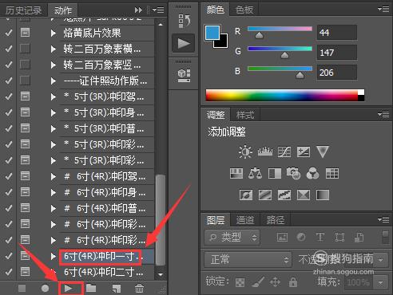Add a Selective Color adjustment
393x295 pixels.
(304, 195)
